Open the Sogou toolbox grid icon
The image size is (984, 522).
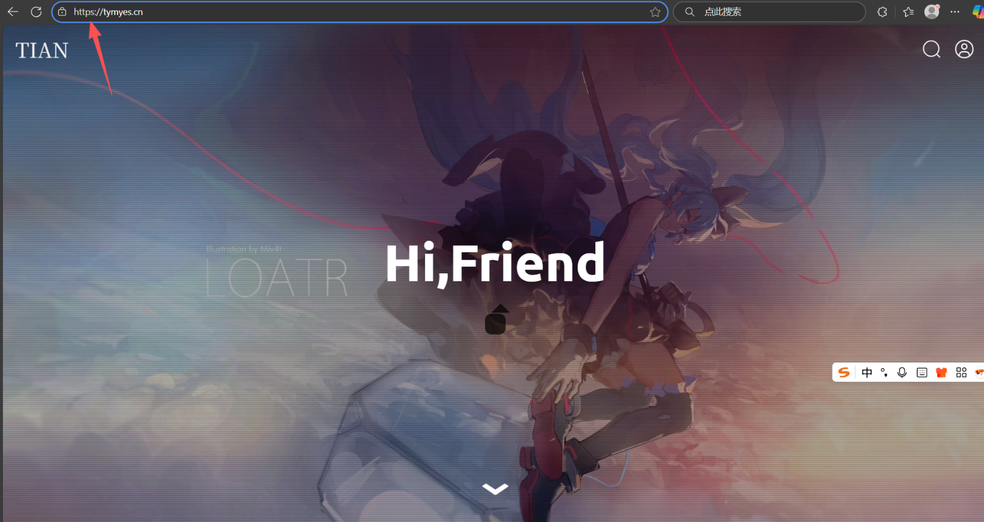point(961,372)
